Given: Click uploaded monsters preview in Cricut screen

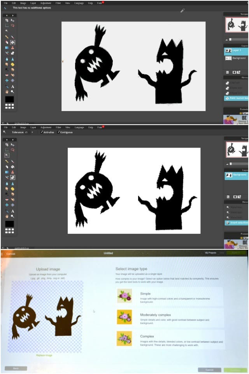Looking at the screenshot, I should (x=46, y=316).
